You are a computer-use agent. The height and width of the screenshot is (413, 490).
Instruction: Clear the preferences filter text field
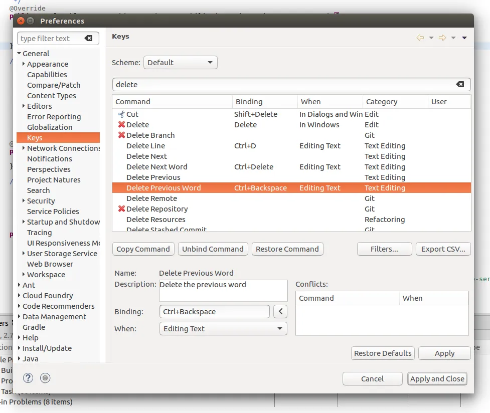point(88,38)
